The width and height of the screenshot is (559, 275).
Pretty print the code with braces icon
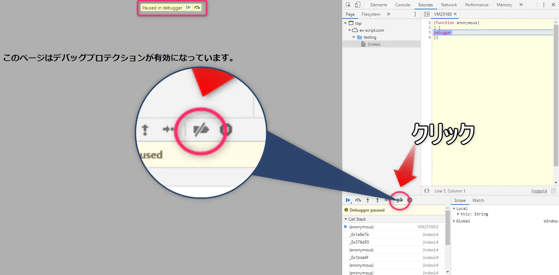click(x=427, y=191)
